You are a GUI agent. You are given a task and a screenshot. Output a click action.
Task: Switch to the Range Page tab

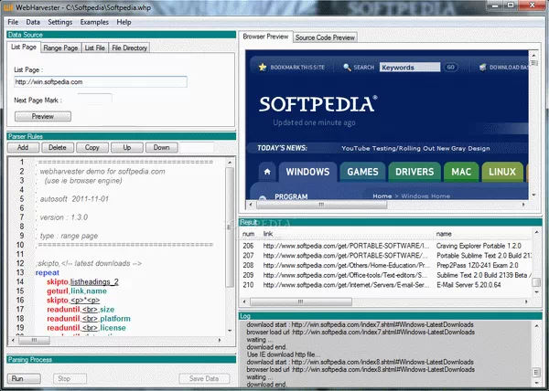coord(61,48)
